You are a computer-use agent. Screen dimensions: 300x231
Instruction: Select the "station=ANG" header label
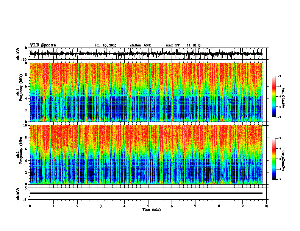pyautogui.click(x=141, y=45)
